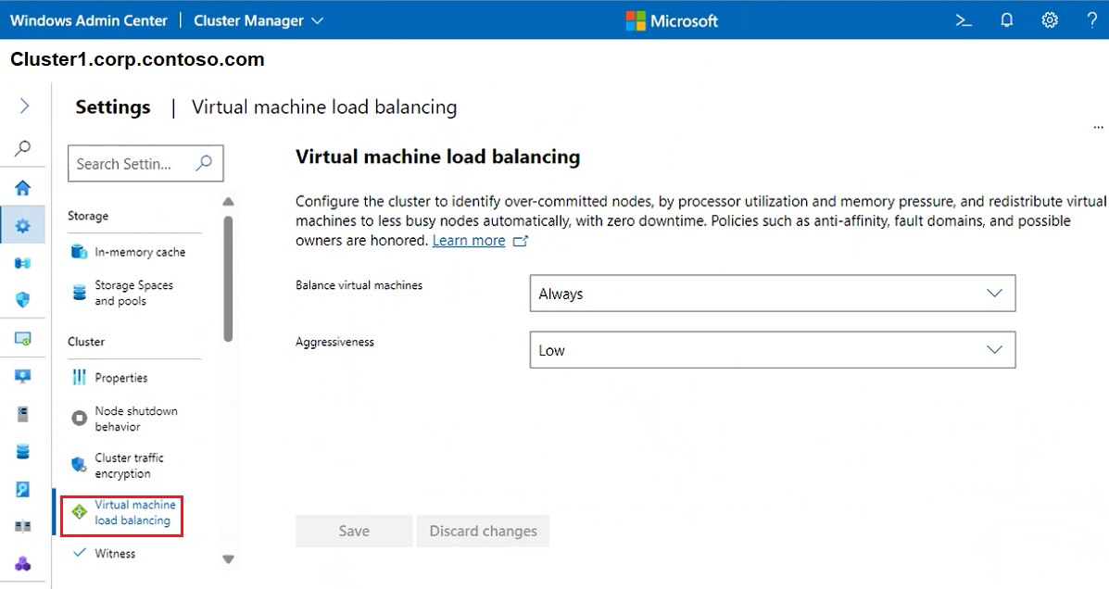Image resolution: width=1109 pixels, height=589 pixels.
Task: Click the Cluster section heading
Action: (86, 342)
